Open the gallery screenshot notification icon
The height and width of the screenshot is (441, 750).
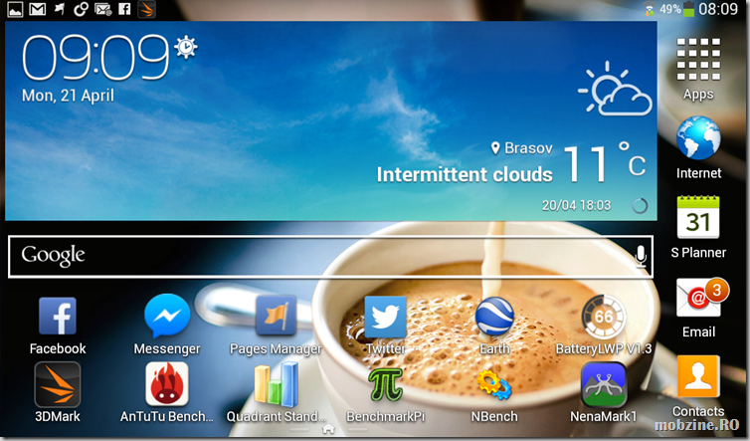pos(15,9)
